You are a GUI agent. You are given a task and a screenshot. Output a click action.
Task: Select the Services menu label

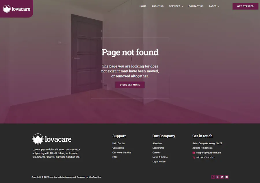[x=174, y=6]
